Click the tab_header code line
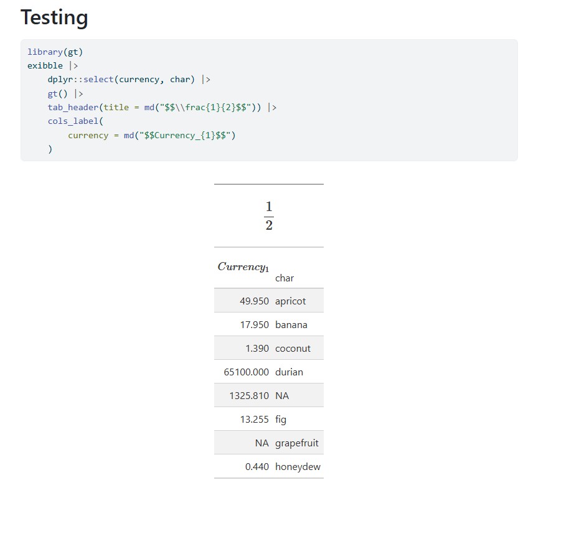 [x=162, y=108]
